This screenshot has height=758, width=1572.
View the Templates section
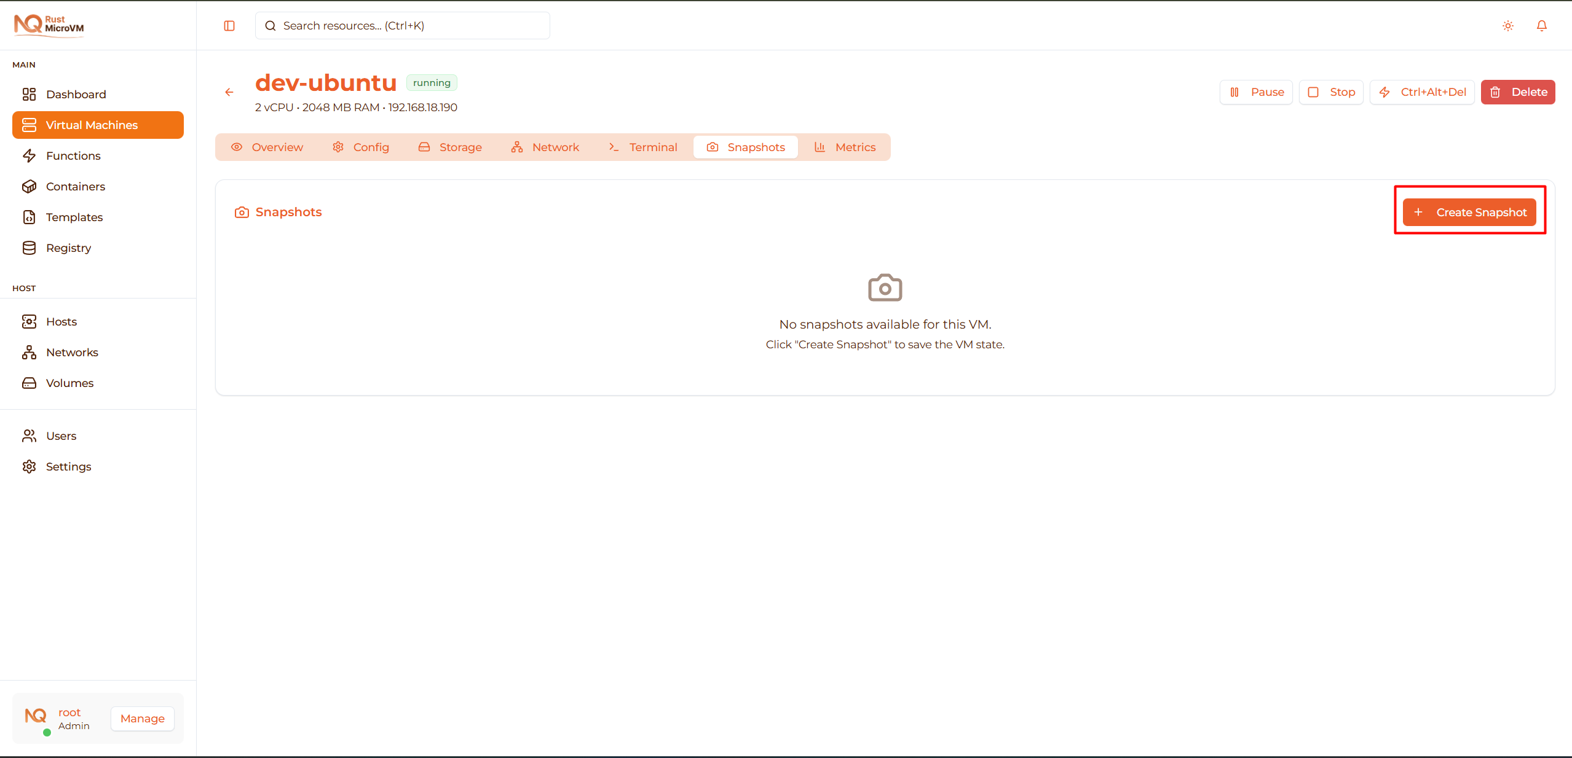point(74,217)
